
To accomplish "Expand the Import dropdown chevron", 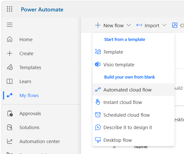I will pos(164,25).
